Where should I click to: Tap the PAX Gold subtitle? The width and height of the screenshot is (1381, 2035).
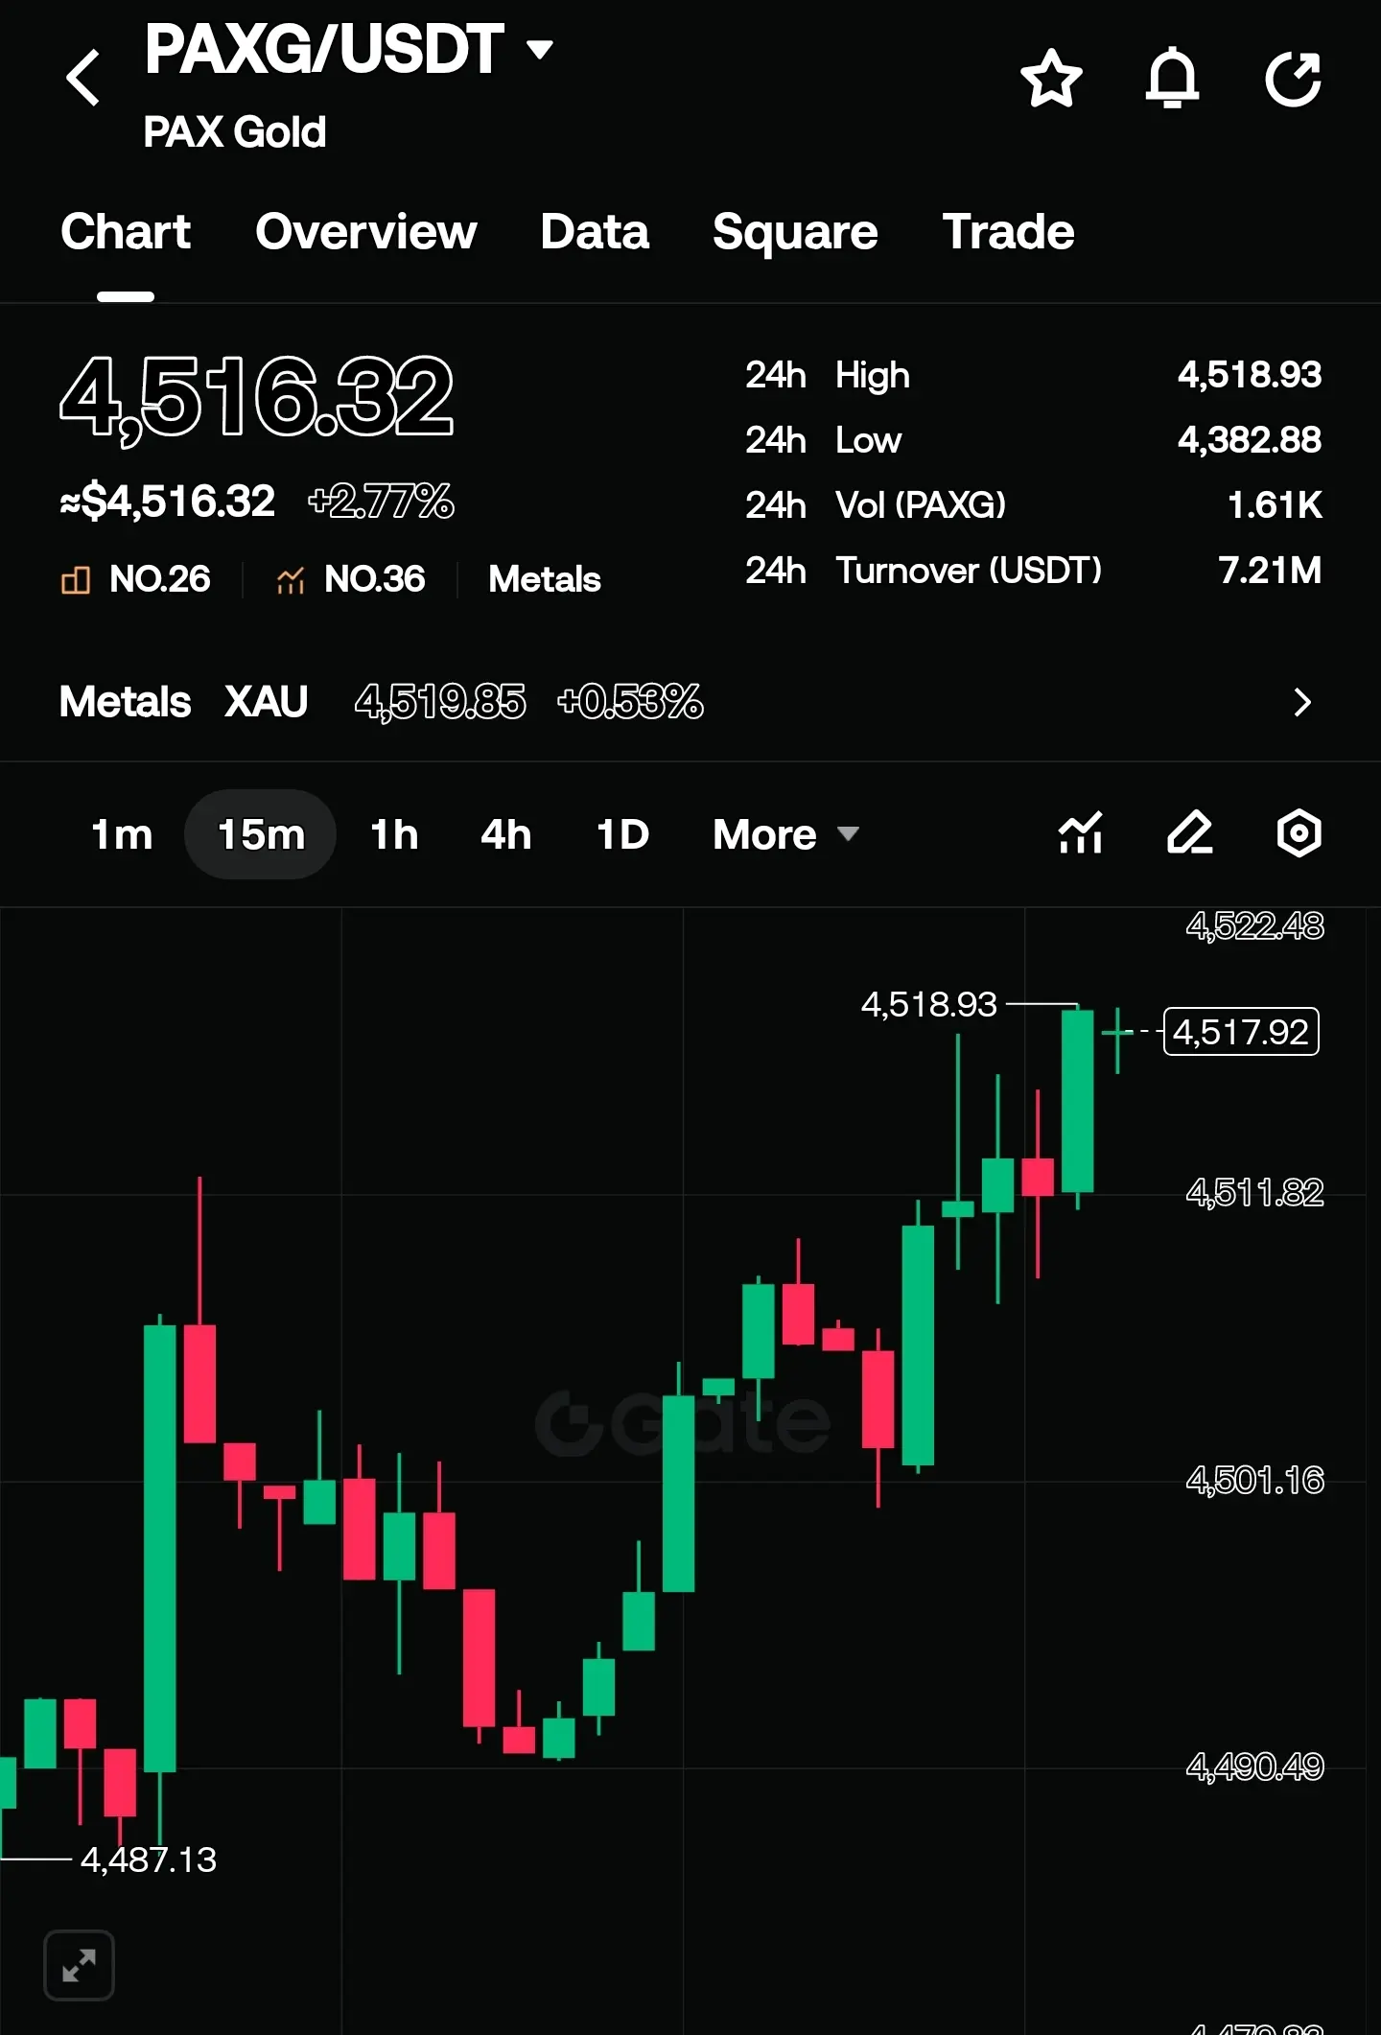[x=235, y=132]
